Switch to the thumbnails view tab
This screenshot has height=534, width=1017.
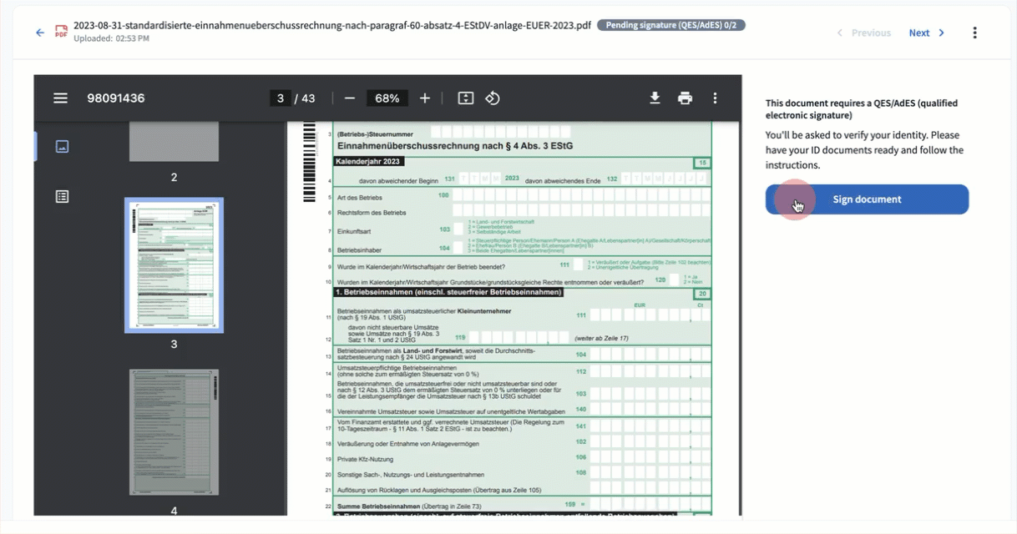pyautogui.click(x=62, y=146)
